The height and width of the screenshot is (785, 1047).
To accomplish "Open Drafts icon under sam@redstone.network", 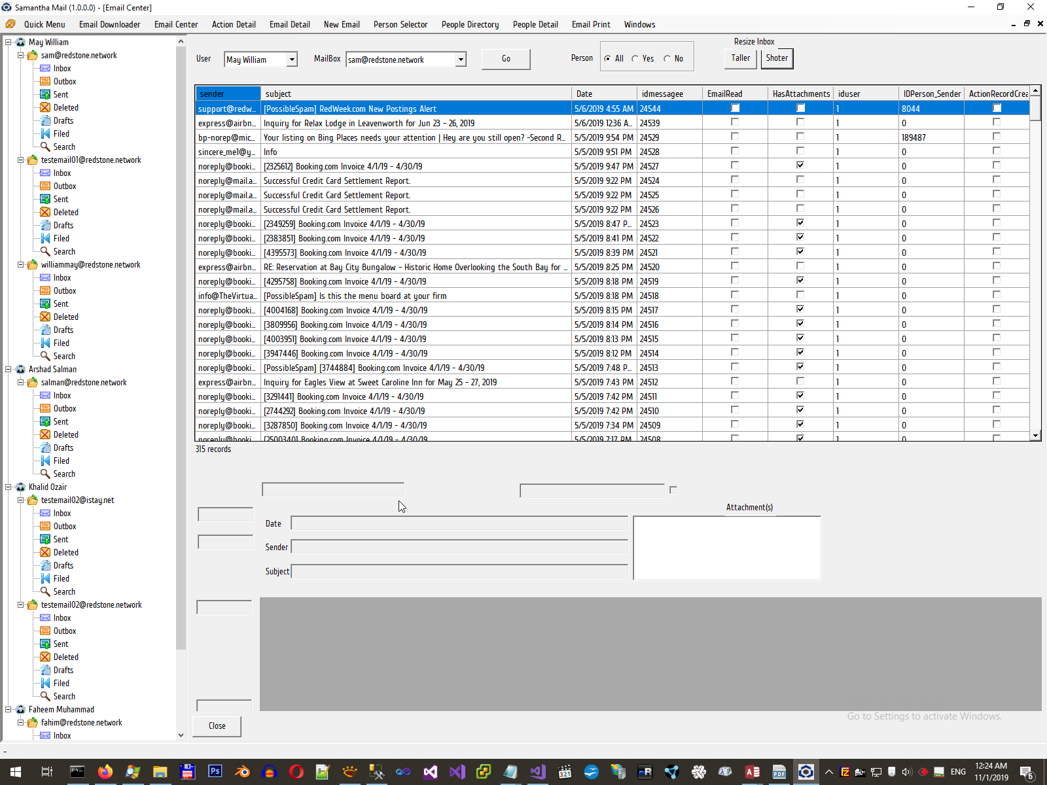I will (x=45, y=120).
